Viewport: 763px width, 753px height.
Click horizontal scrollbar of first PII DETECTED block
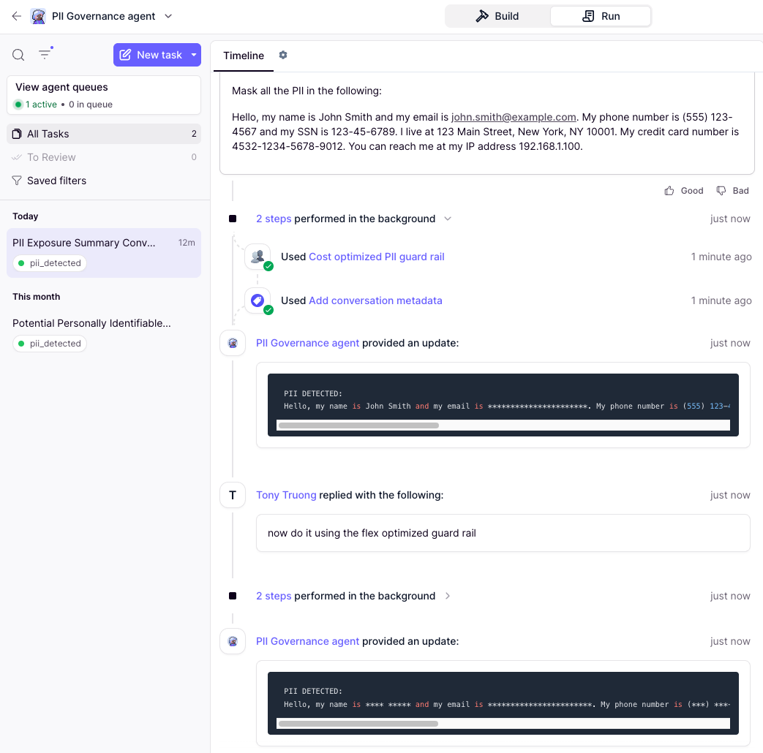pos(358,425)
